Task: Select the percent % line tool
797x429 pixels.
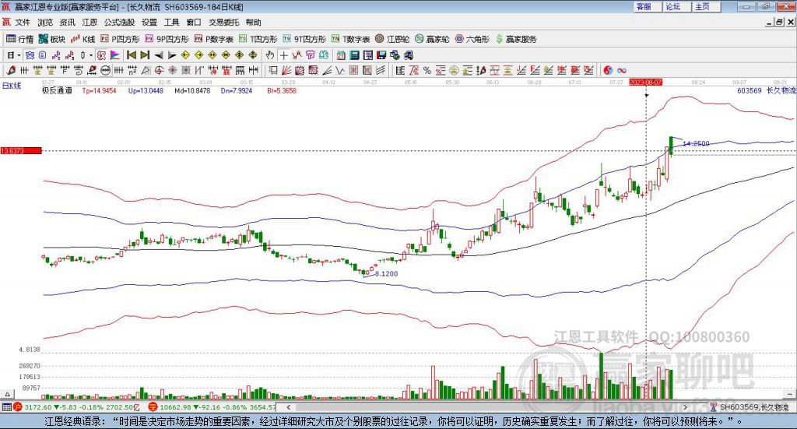Action: [427, 70]
